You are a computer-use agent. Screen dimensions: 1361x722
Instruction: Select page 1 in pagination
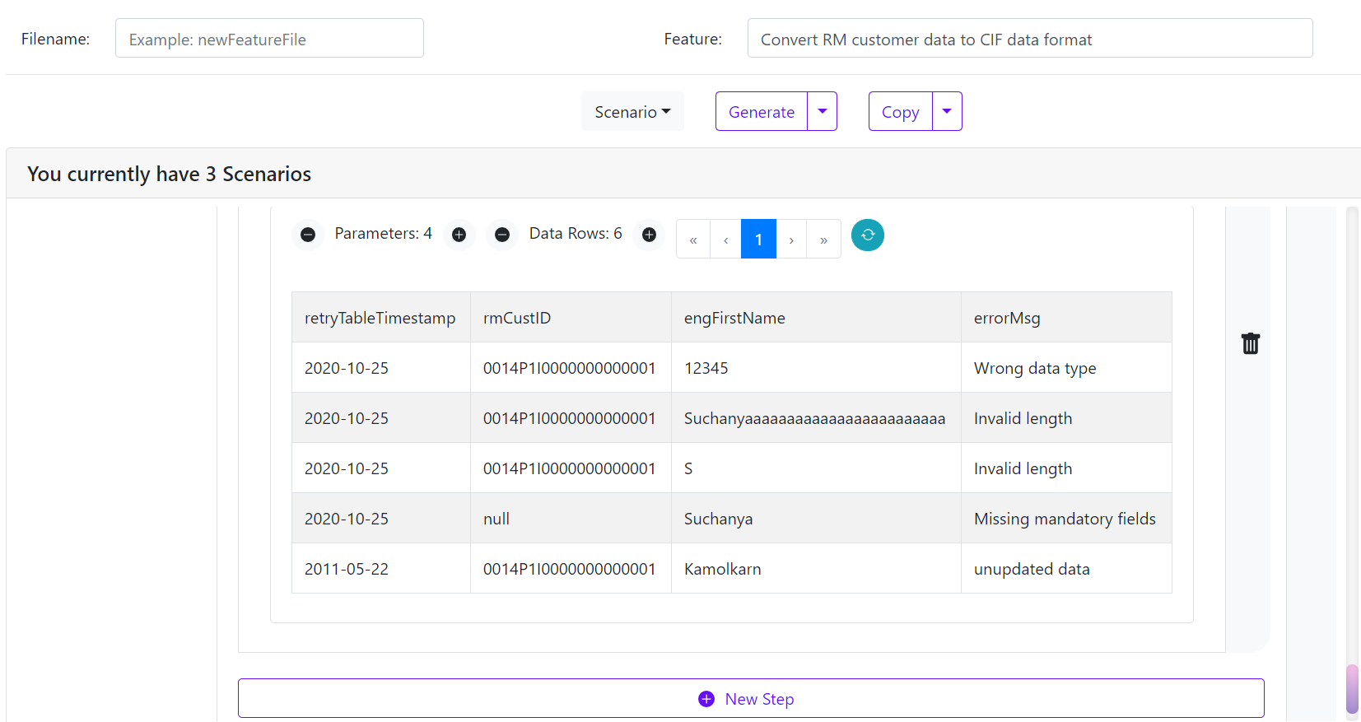click(x=758, y=240)
